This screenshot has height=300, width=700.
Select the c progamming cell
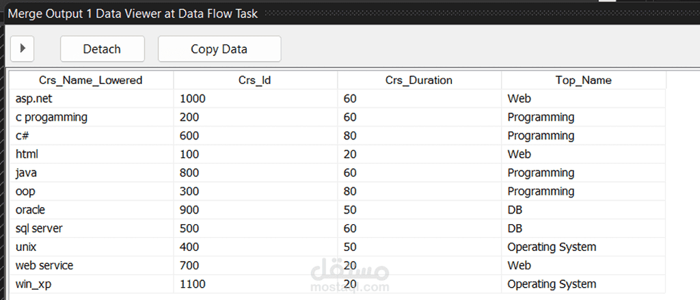coord(91,117)
